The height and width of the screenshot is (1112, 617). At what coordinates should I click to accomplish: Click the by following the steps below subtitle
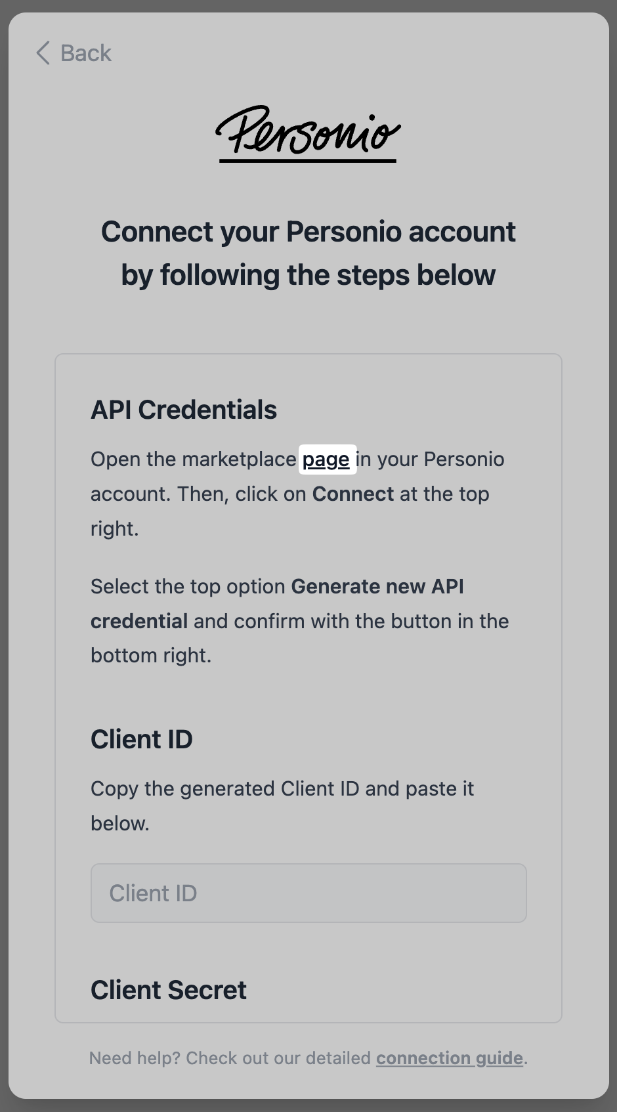coord(308,275)
